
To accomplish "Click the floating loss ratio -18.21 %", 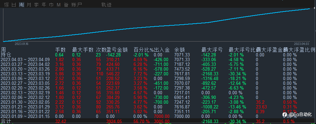I will coord(237,78).
